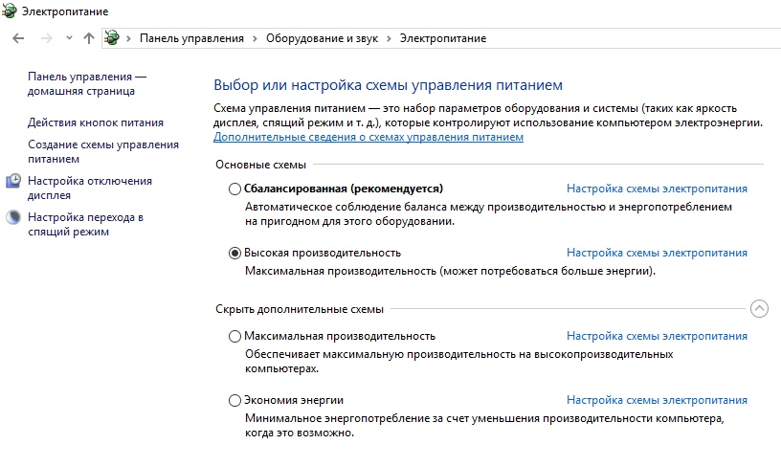Screen dimensions: 781x467
Task: Expand chevron after Оборудование и звук breadcrumb
Action: pos(389,39)
